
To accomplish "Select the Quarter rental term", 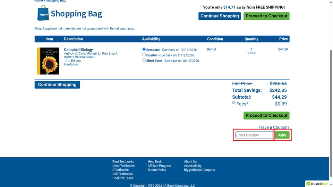I will coord(144,55).
